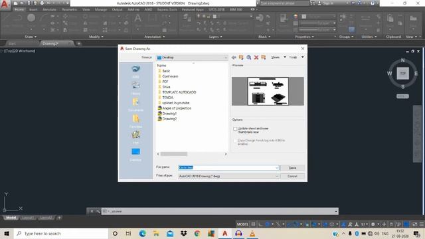Select A360 in the Places sidebar
Viewport: 425px width, 239px height.
coord(135,71)
